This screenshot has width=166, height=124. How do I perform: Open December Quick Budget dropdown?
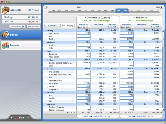[84, 27]
